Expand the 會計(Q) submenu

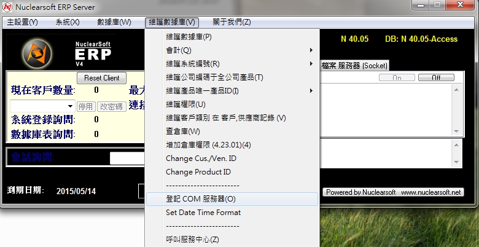pyautogui.click(x=232, y=50)
